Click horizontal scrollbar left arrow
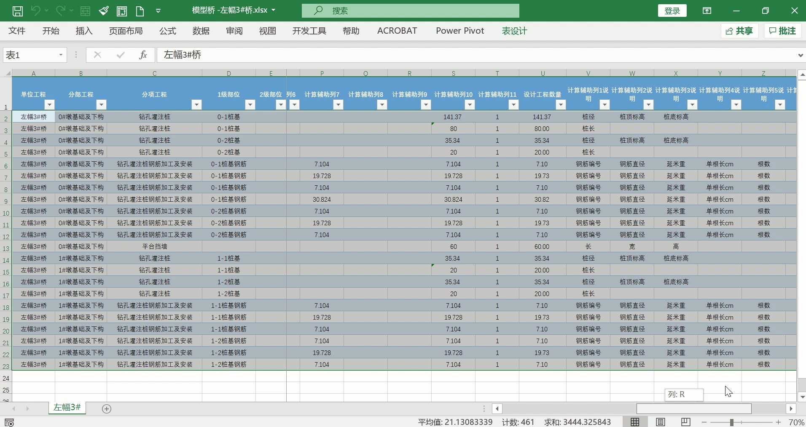 [x=497, y=408]
